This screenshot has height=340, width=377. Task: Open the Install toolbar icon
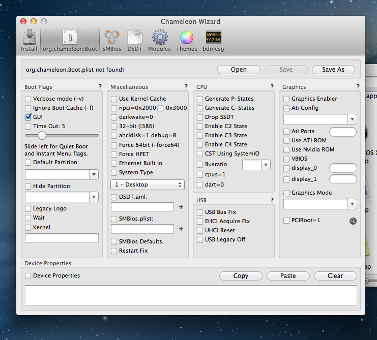tap(29, 40)
